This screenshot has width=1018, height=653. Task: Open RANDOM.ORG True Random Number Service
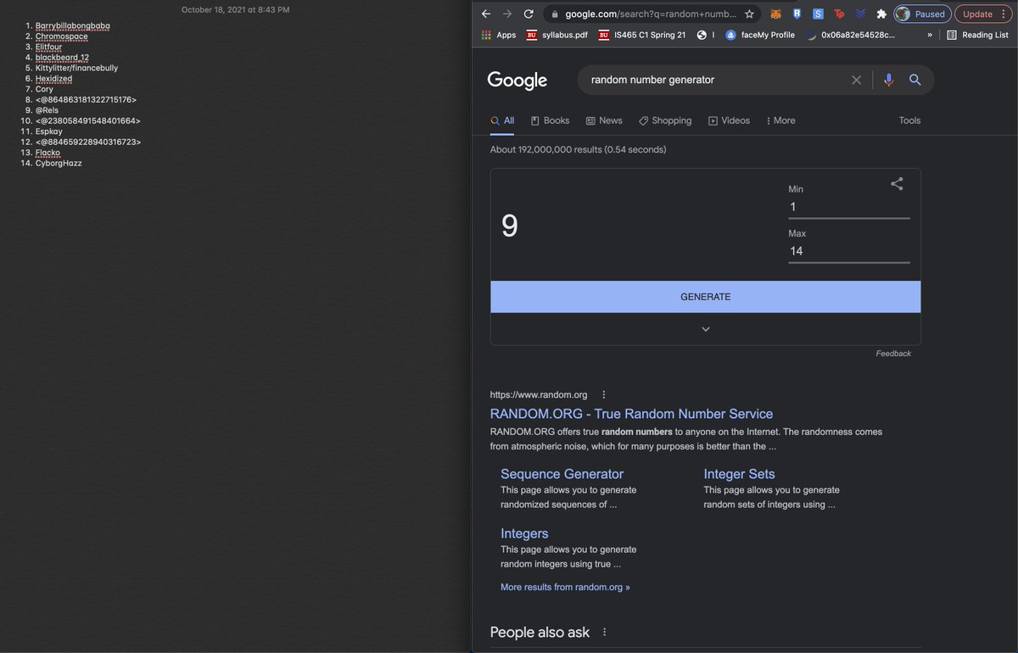point(632,414)
